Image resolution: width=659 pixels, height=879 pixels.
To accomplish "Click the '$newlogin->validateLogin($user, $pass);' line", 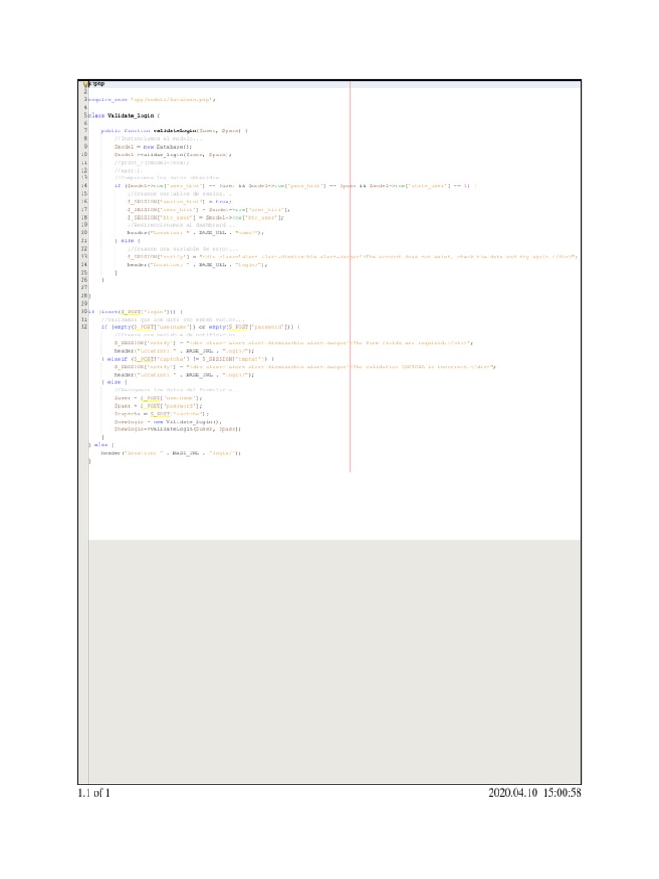I will (x=178, y=429).
